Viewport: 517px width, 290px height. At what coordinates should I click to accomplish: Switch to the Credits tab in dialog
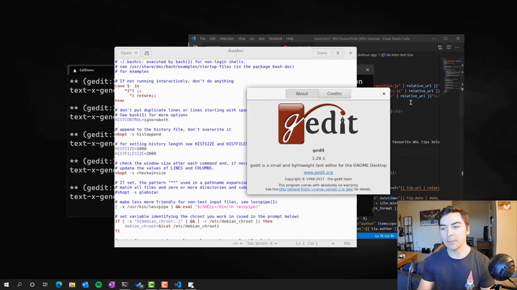pos(334,93)
